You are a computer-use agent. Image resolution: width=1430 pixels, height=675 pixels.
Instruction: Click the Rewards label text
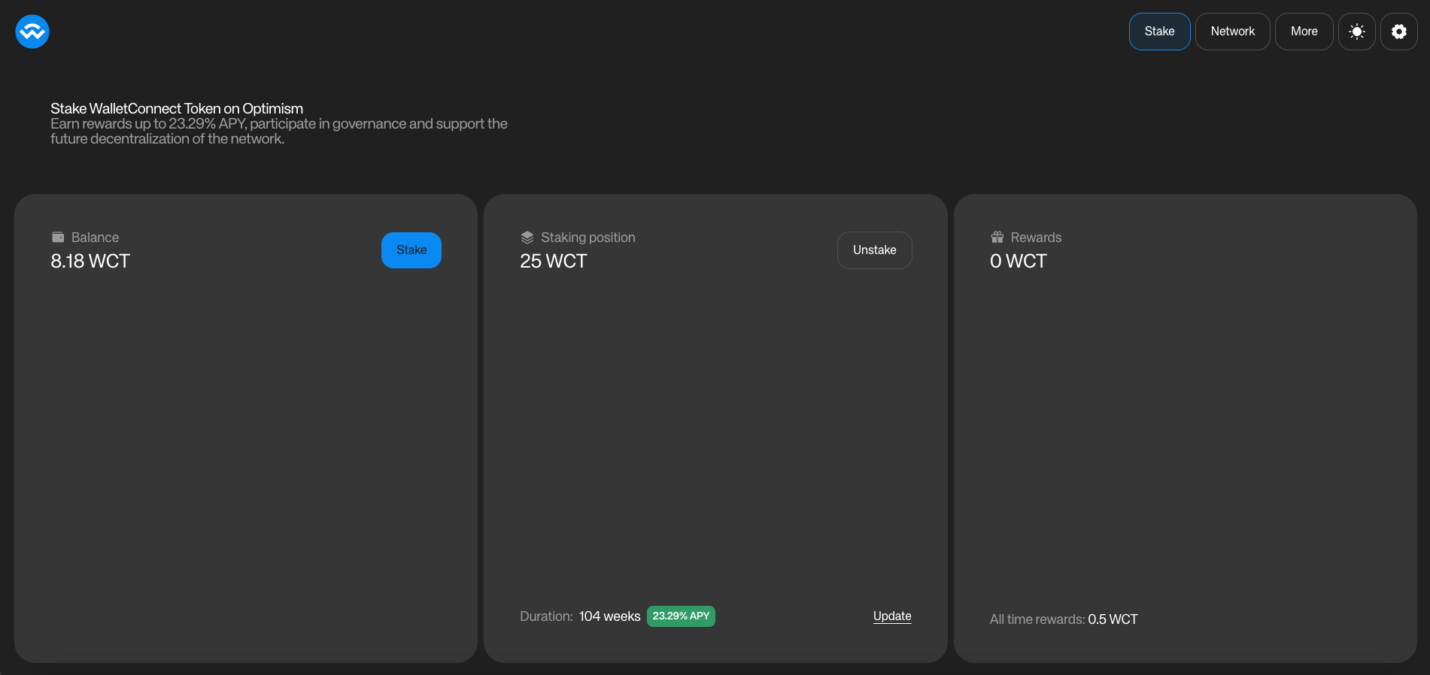tap(1036, 238)
